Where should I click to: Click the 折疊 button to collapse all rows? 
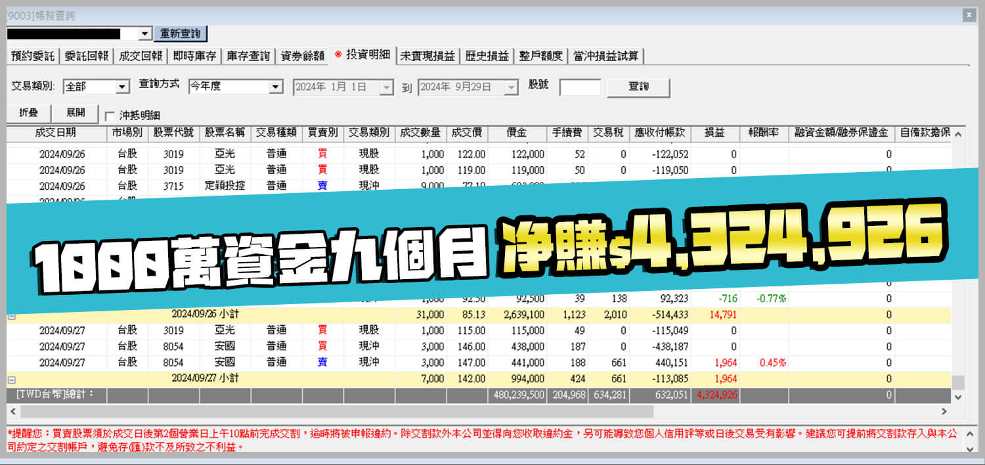pyautogui.click(x=29, y=112)
